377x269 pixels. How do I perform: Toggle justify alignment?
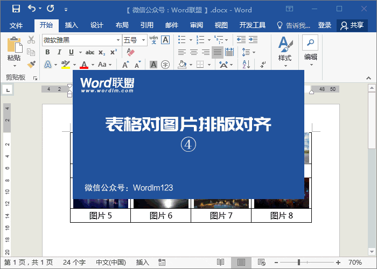point(218,52)
